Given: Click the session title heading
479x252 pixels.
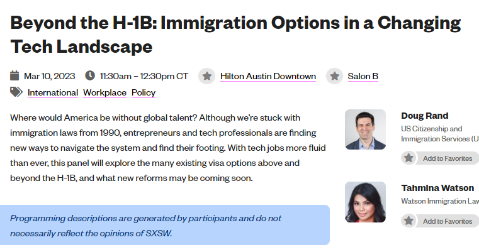Looking at the screenshot, I should pyautogui.click(x=235, y=35).
